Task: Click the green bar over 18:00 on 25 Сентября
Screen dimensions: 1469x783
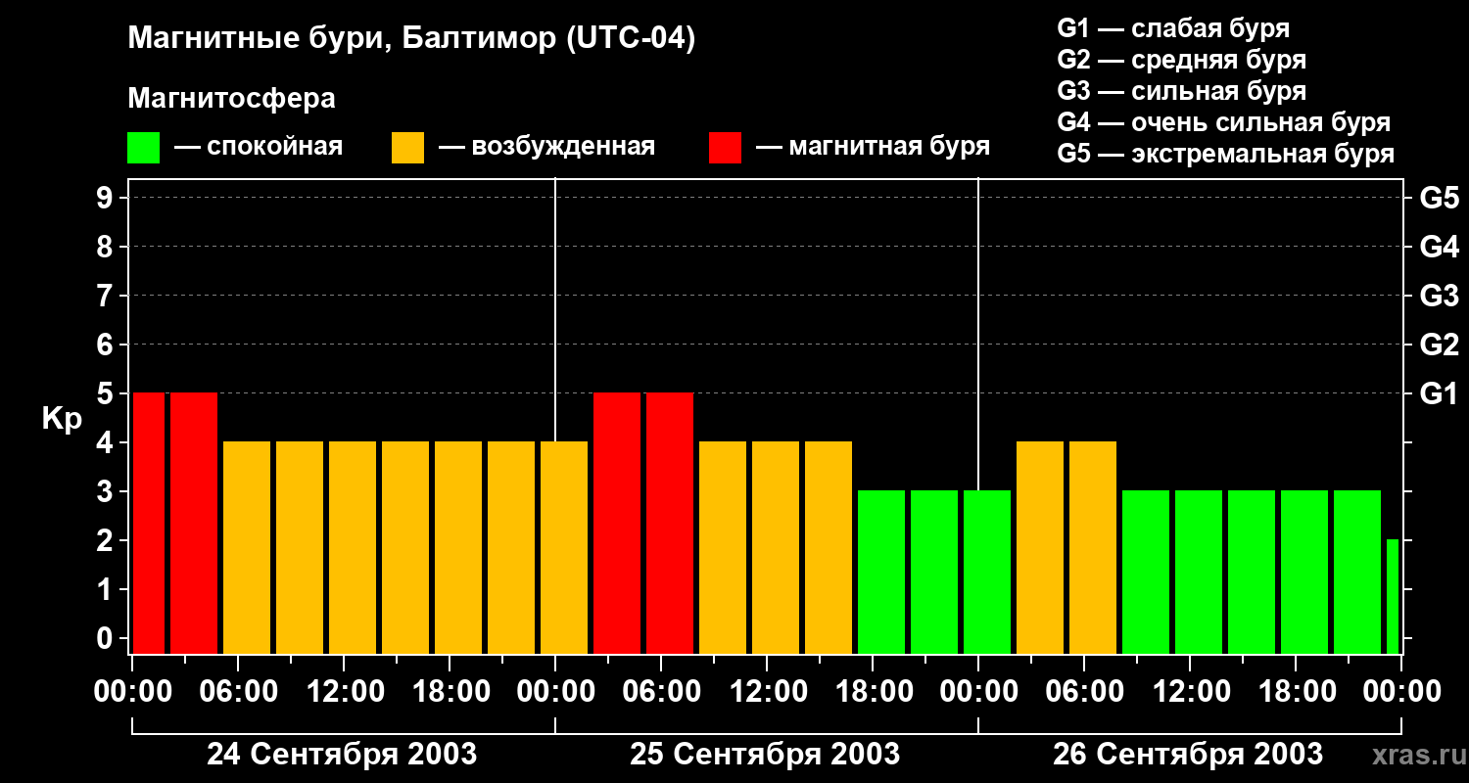Action: tap(881, 572)
